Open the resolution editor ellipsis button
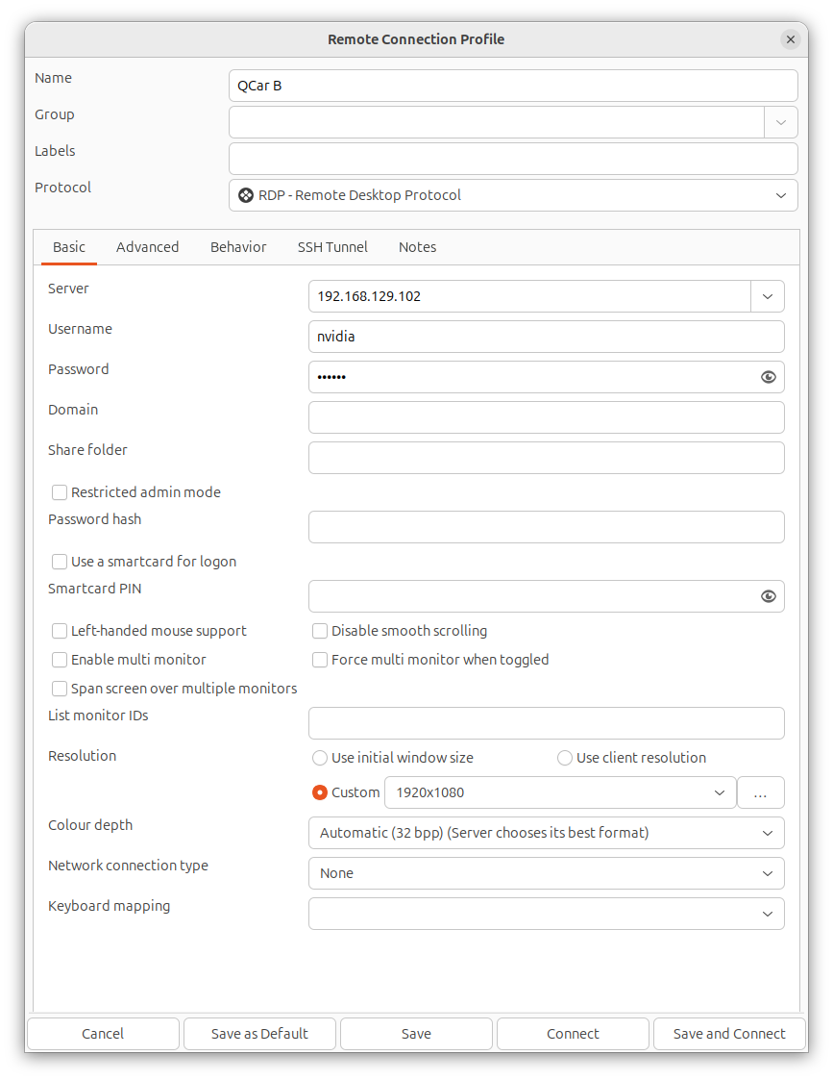The image size is (833, 1080). point(760,792)
